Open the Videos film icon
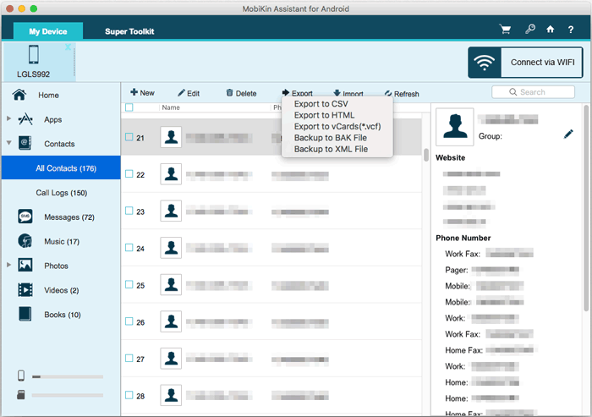The height and width of the screenshot is (417, 592). pyautogui.click(x=25, y=290)
